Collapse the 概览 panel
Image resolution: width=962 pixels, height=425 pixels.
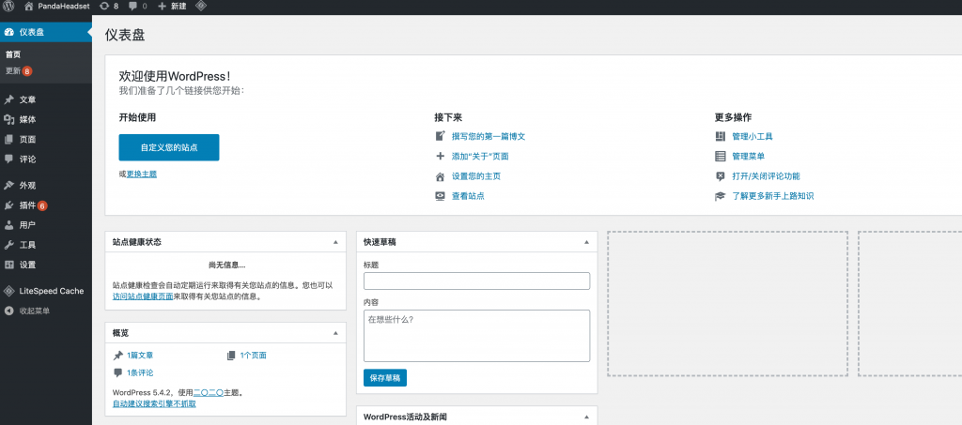(335, 333)
